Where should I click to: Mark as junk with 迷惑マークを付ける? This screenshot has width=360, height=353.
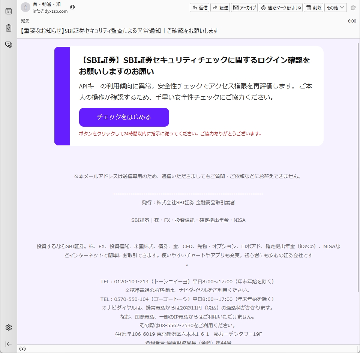(280, 7)
